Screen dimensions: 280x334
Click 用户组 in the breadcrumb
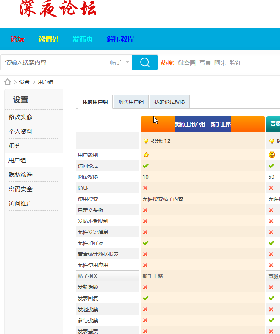(46, 82)
